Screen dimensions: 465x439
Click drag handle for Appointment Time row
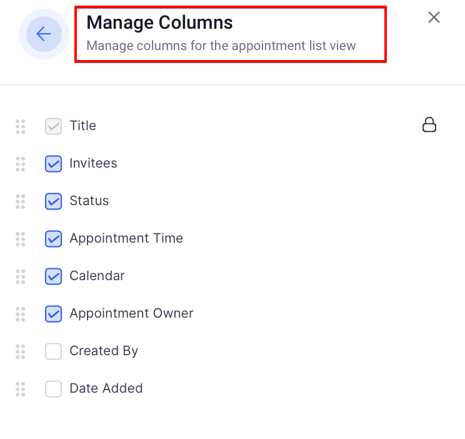[21, 239]
